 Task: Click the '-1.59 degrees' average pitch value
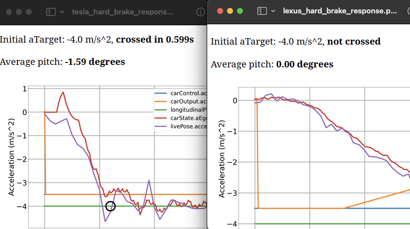95,62
